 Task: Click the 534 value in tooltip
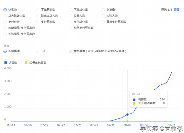click(x=162, y=99)
